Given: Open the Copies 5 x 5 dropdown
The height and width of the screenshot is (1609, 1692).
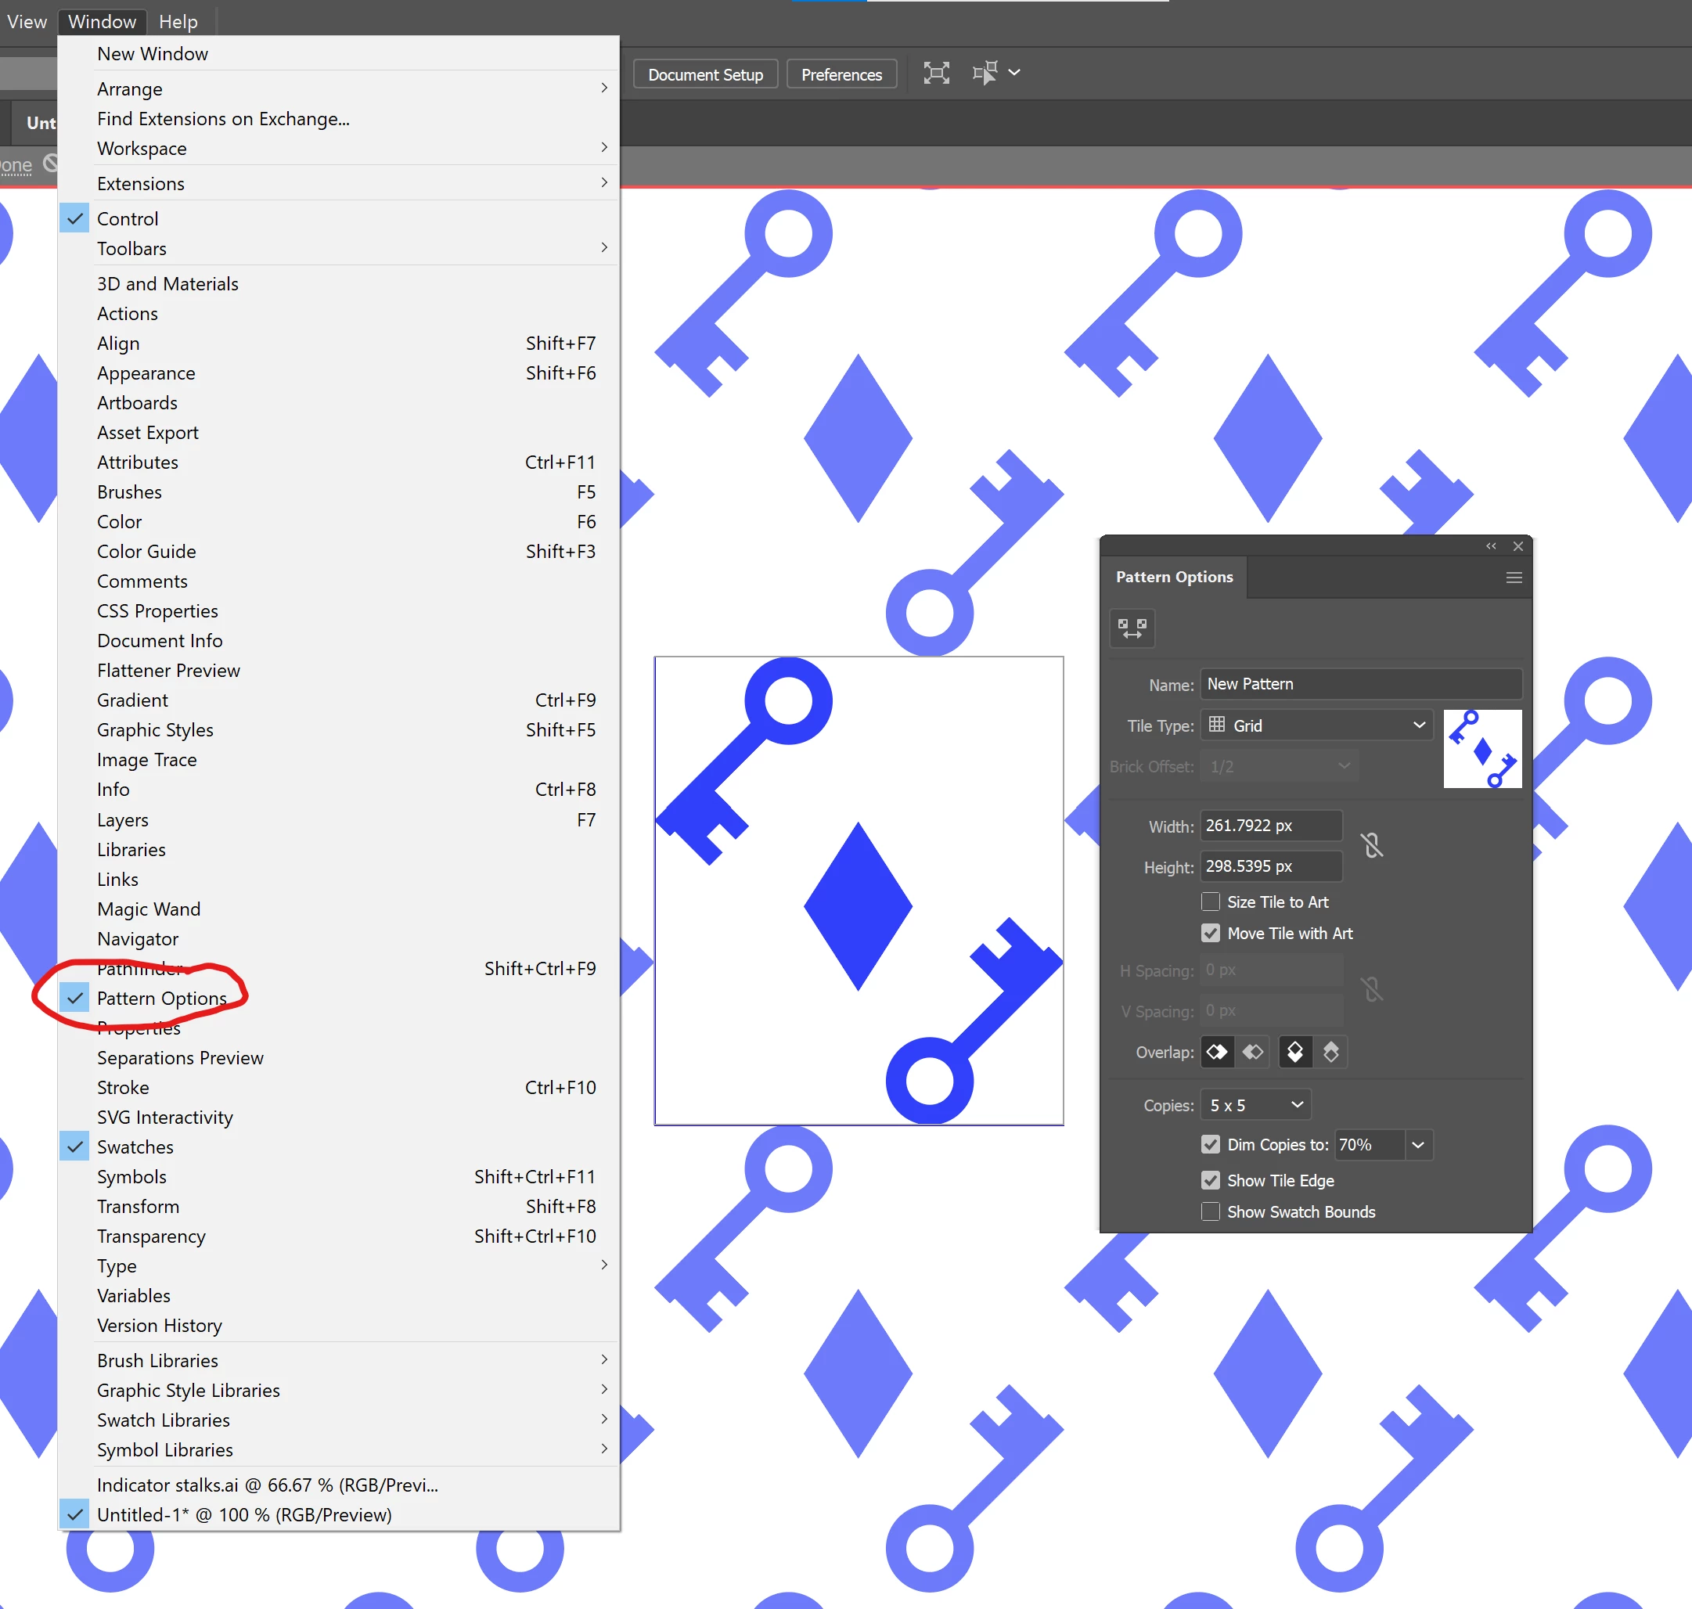Looking at the screenshot, I should coord(1255,1106).
